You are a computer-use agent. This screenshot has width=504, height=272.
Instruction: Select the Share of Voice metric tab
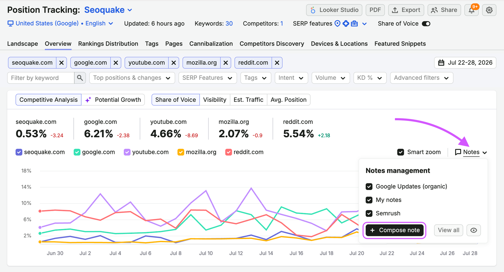[x=175, y=100]
